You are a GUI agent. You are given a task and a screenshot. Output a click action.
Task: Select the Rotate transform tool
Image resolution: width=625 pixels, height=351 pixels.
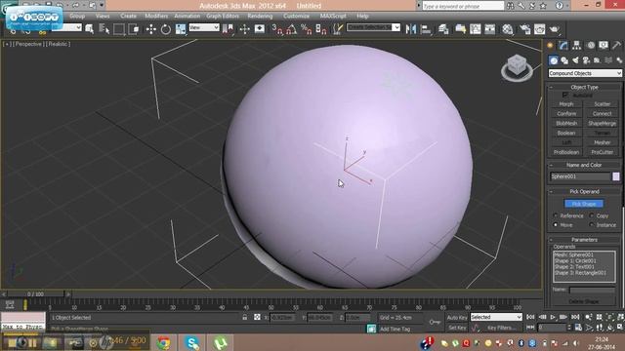coord(166,29)
